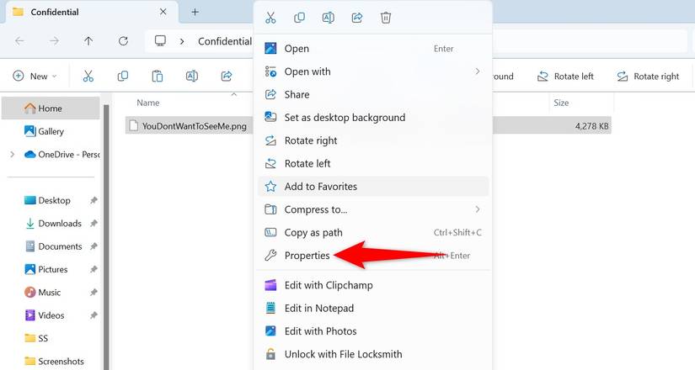Click the toolbar Paste clipboard icon
Image resolution: width=695 pixels, height=370 pixels.
[158, 77]
